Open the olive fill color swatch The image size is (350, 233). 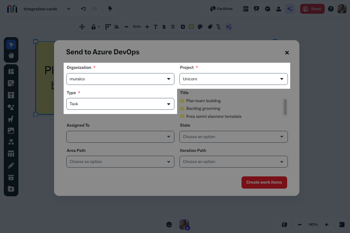[x=191, y=27]
